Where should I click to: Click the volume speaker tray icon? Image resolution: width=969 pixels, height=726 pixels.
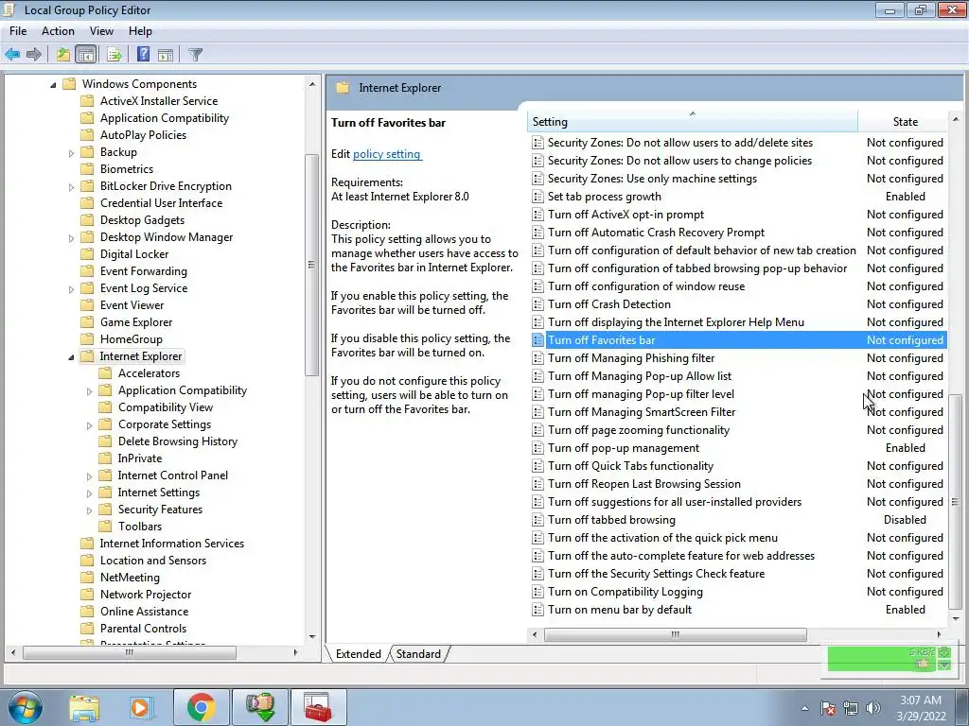point(873,708)
